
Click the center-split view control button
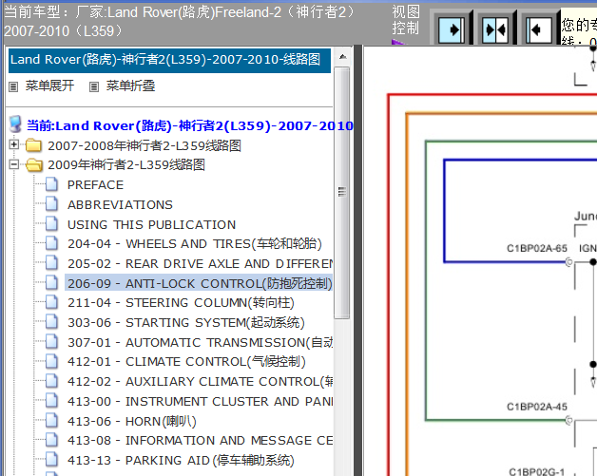pos(495,29)
